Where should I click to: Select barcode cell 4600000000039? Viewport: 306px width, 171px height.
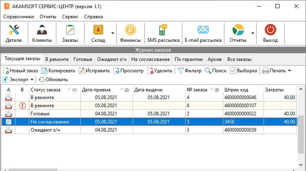(243, 130)
